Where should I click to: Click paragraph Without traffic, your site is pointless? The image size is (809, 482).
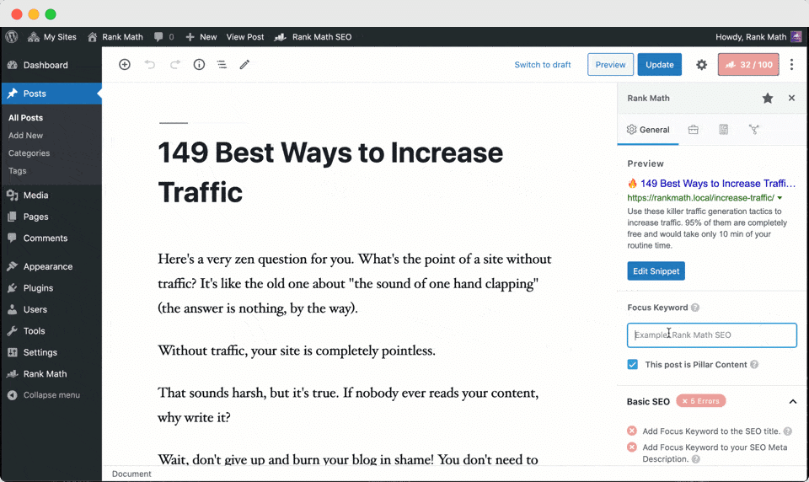(x=297, y=351)
